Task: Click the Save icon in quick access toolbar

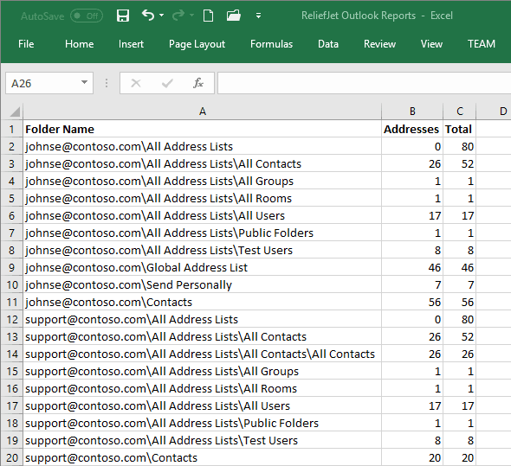Action: point(123,16)
